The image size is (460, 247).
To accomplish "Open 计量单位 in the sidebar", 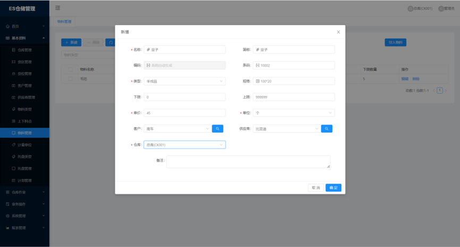I will [x=25, y=145].
